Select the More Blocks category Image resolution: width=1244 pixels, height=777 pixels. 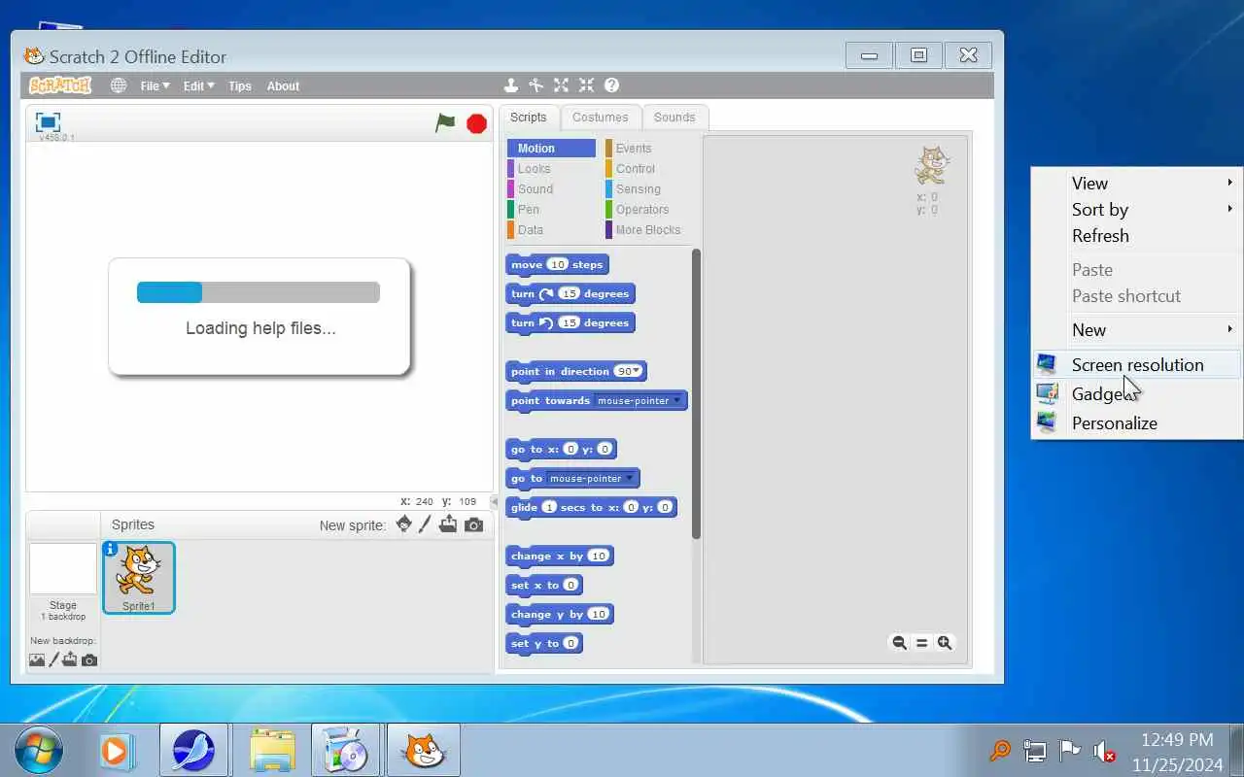pyautogui.click(x=648, y=230)
